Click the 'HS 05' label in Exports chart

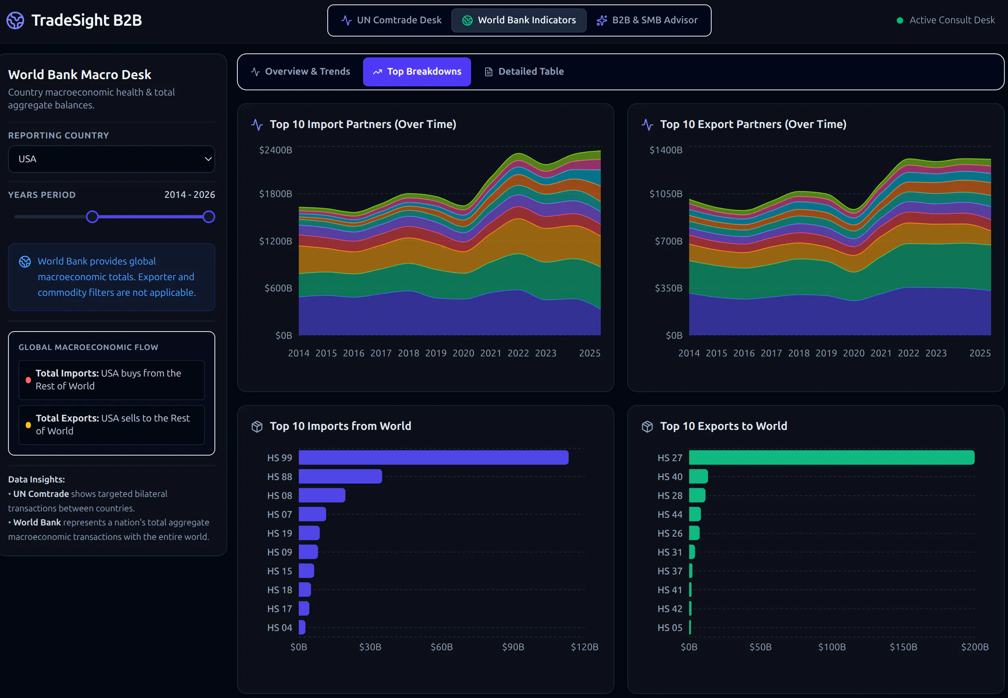pyautogui.click(x=670, y=628)
